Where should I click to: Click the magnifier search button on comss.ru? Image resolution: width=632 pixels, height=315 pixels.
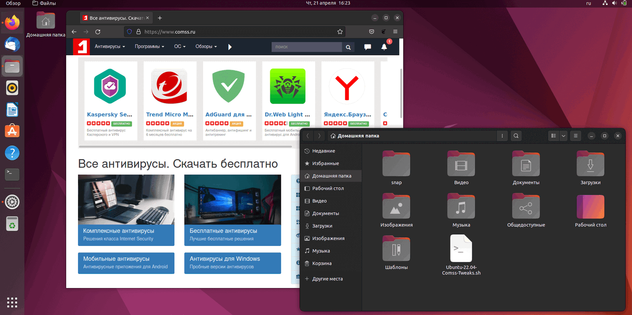348,47
